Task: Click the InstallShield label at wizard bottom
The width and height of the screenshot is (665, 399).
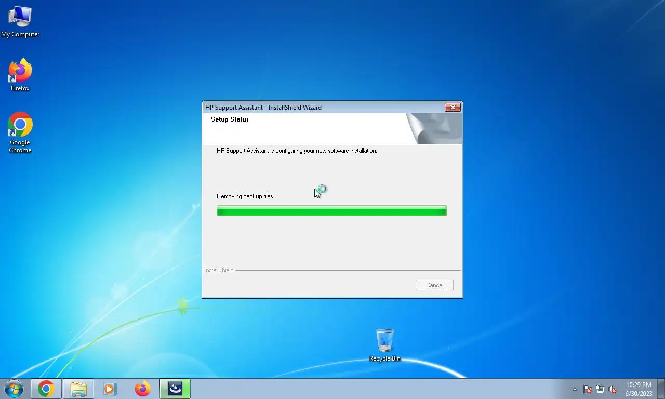Action: coord(219,270)
